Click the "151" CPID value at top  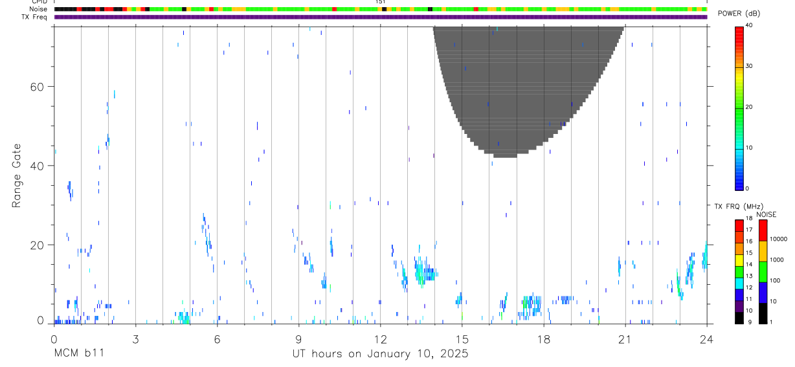tap(380, 2)
